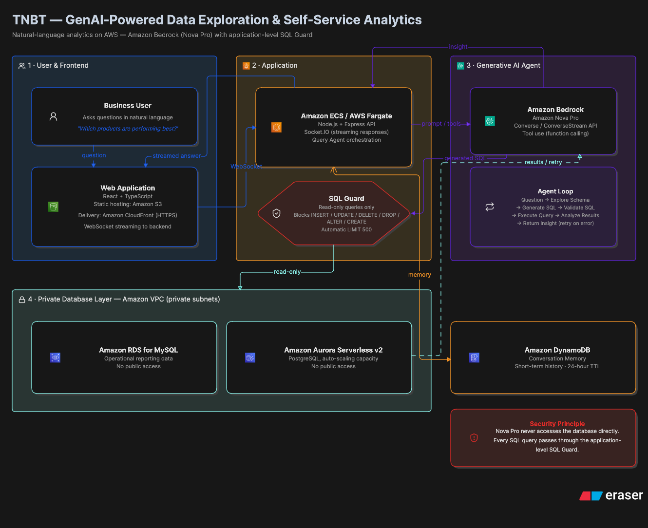This screenshot has height=528, width=648.
Task: Click the lock icon beside Private Database Layer
Action: [22, 300]
